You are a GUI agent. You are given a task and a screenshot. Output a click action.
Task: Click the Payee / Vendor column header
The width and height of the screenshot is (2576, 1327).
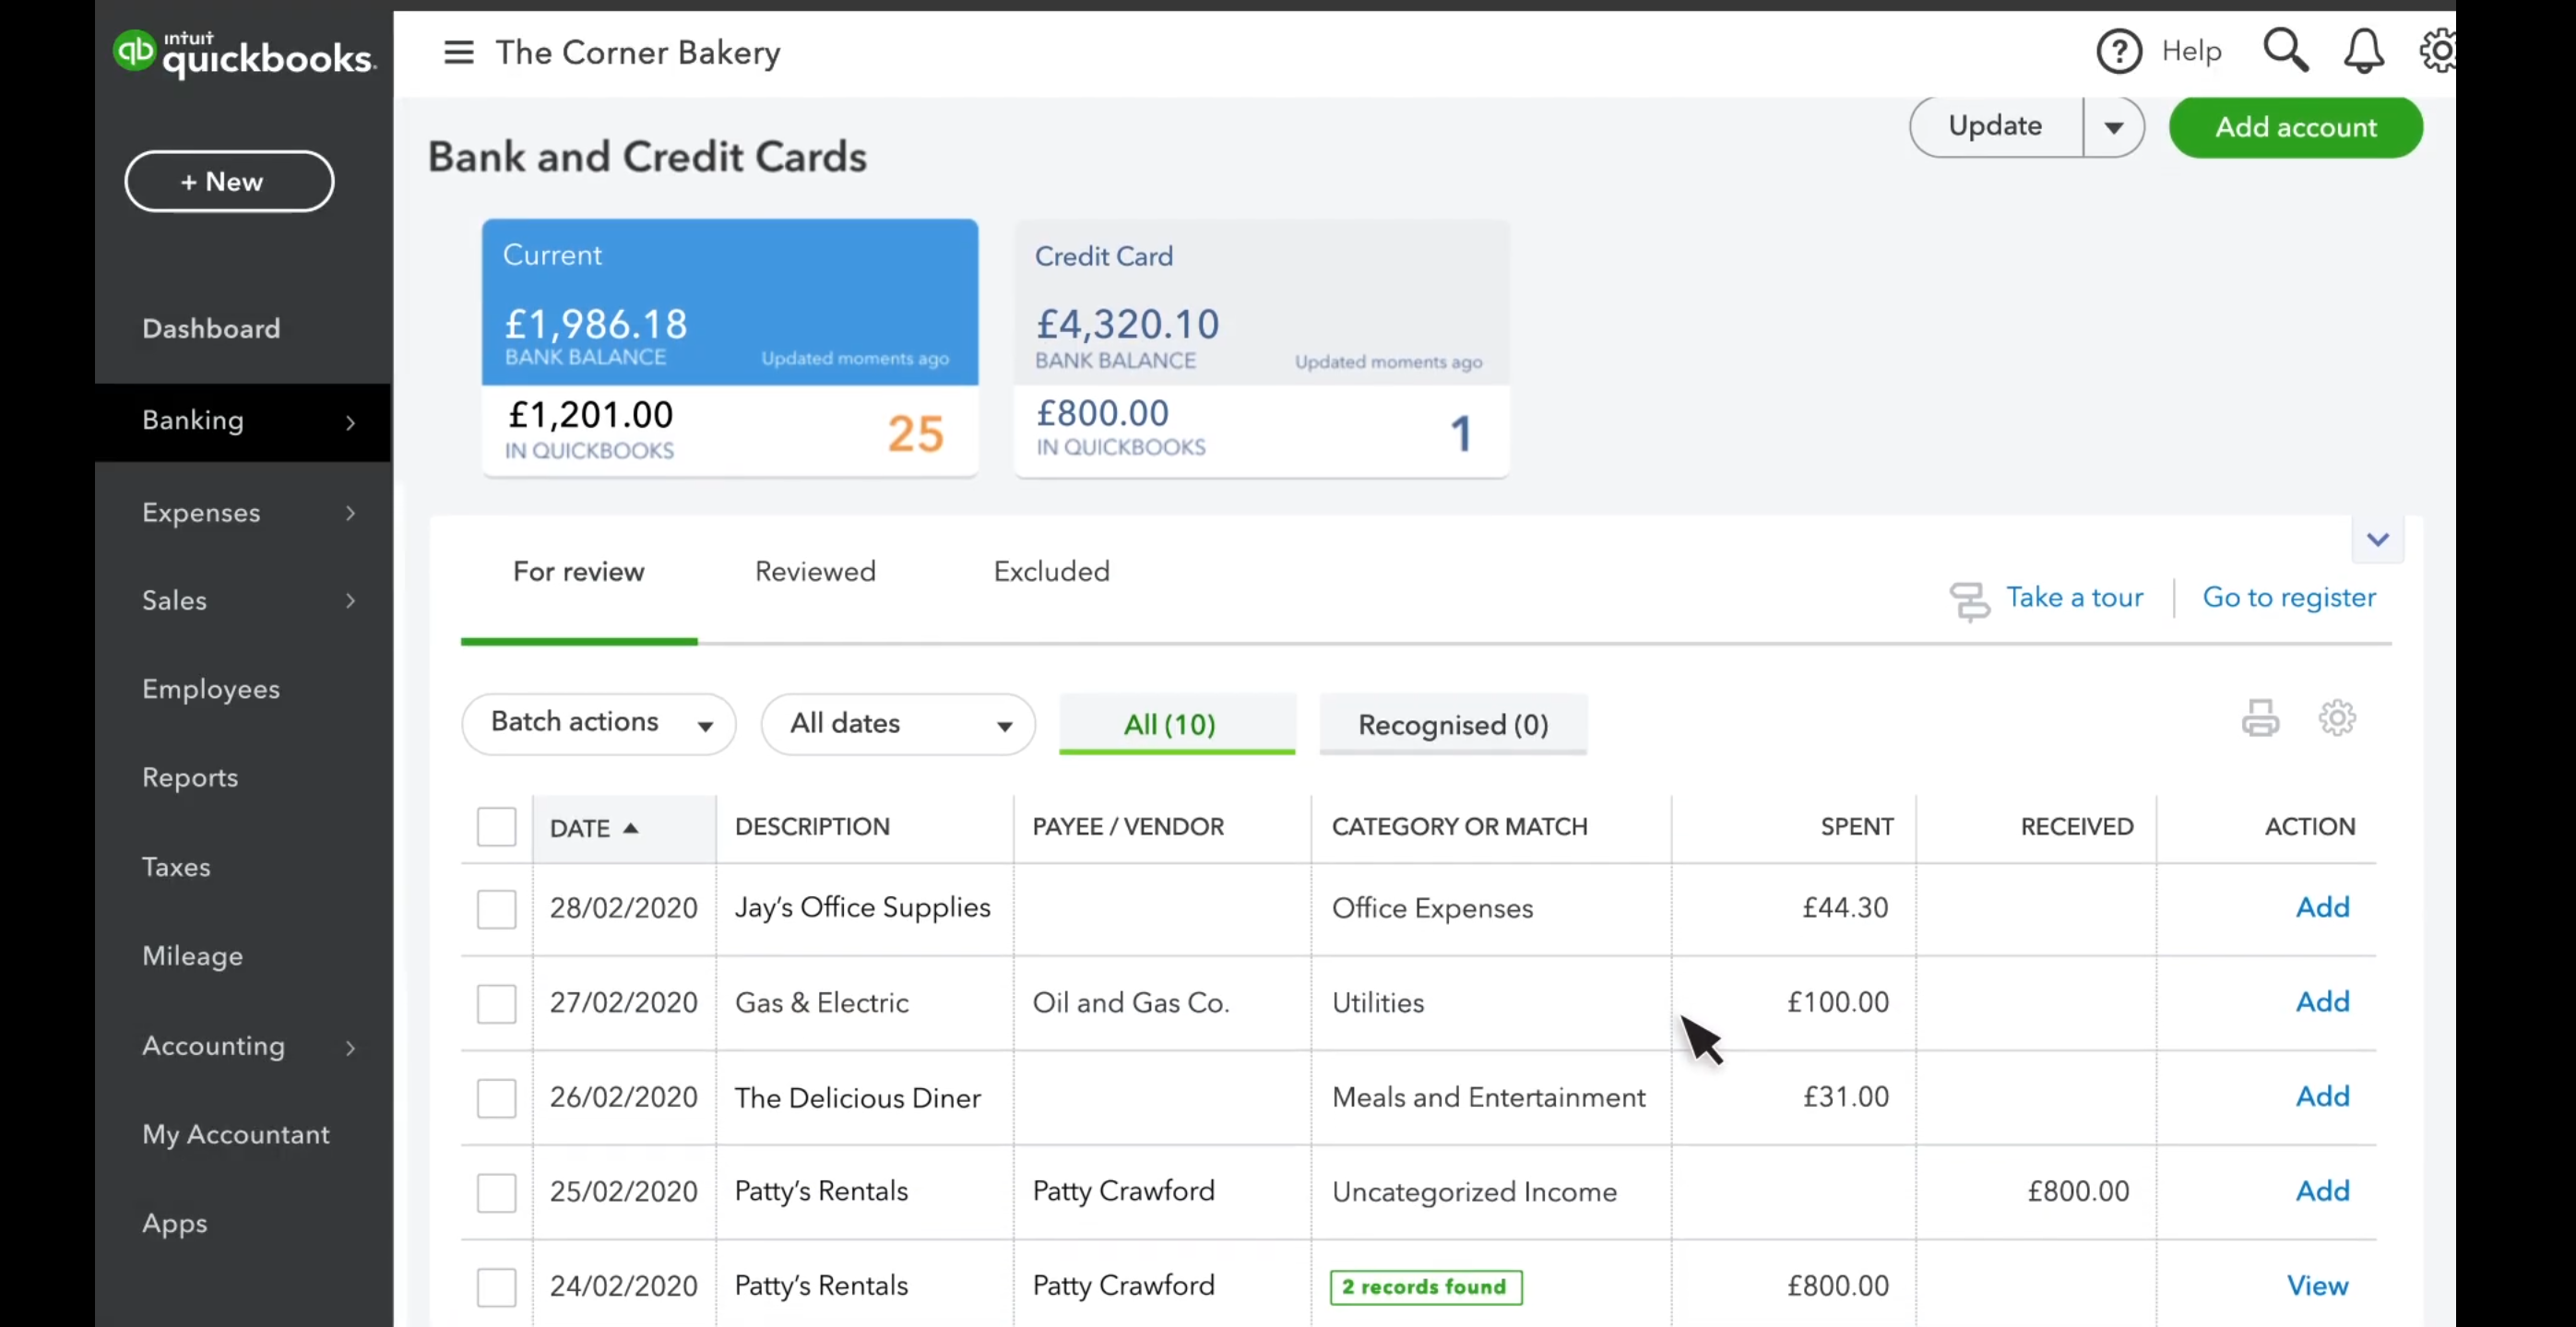1128,827
